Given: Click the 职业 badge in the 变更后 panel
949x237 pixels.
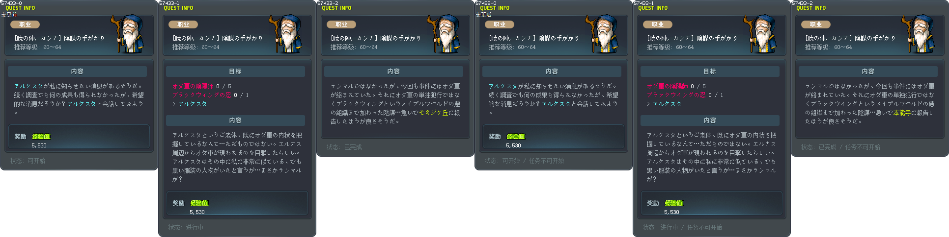Looking at the screenshot, I should [500, 24].
